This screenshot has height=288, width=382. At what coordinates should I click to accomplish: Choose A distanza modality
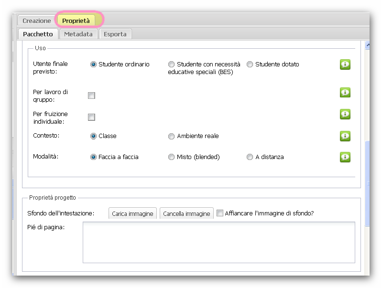tap(250, 157)
